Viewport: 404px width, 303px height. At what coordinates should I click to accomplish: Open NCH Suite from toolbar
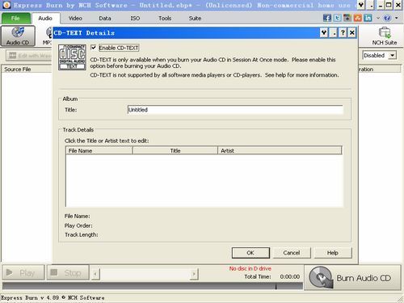tap(385, 36)
